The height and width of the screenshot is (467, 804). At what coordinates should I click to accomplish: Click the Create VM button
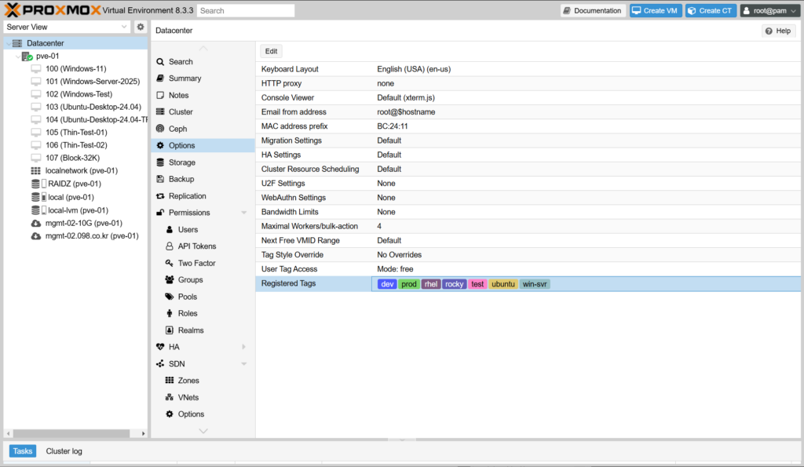[654, 11]
